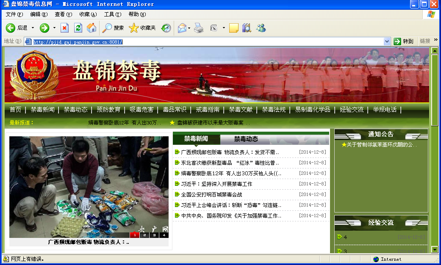441x265 pixels.
Task: Open entry 4 in 经验交流 panel
Action: pyautogui.click(x=345, y=237)
